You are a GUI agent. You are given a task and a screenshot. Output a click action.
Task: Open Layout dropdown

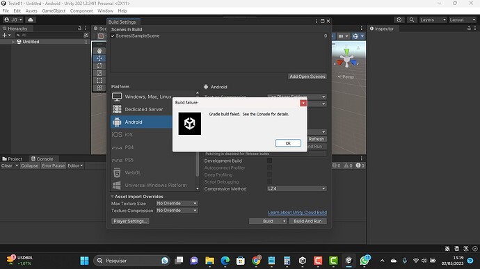pos(462,19)
